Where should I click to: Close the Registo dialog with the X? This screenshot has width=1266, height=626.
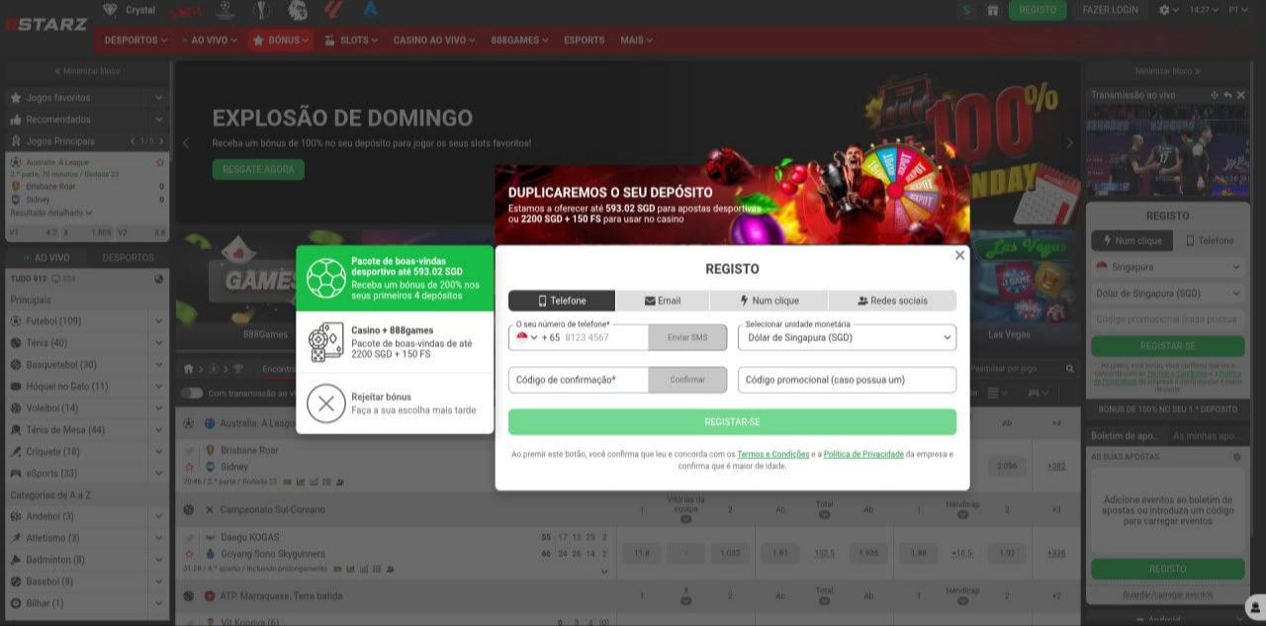tap(959, 255)
